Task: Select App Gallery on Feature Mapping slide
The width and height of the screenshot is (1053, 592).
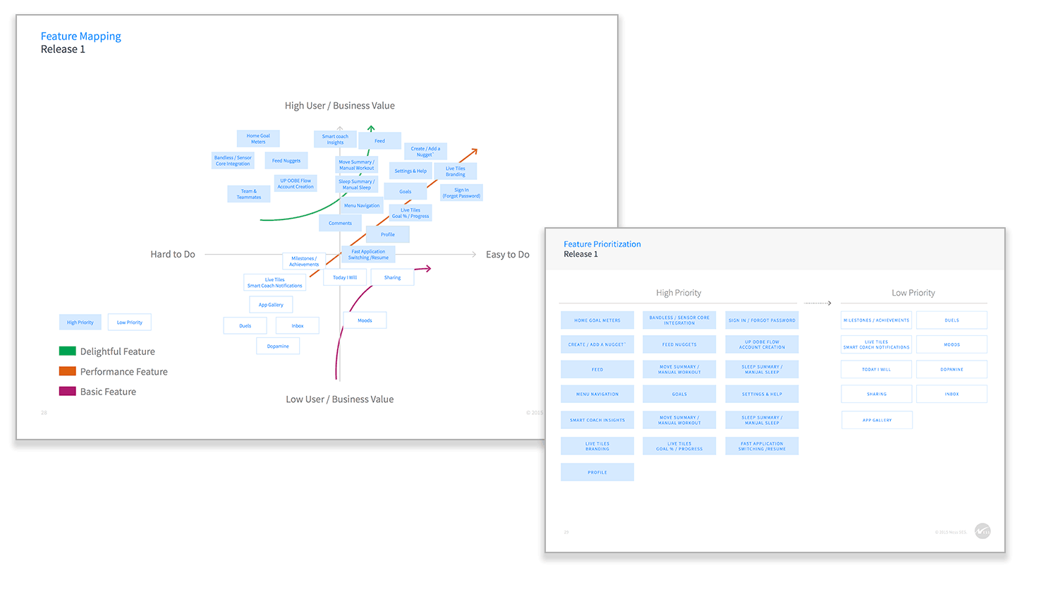Action: click(271, 305)
